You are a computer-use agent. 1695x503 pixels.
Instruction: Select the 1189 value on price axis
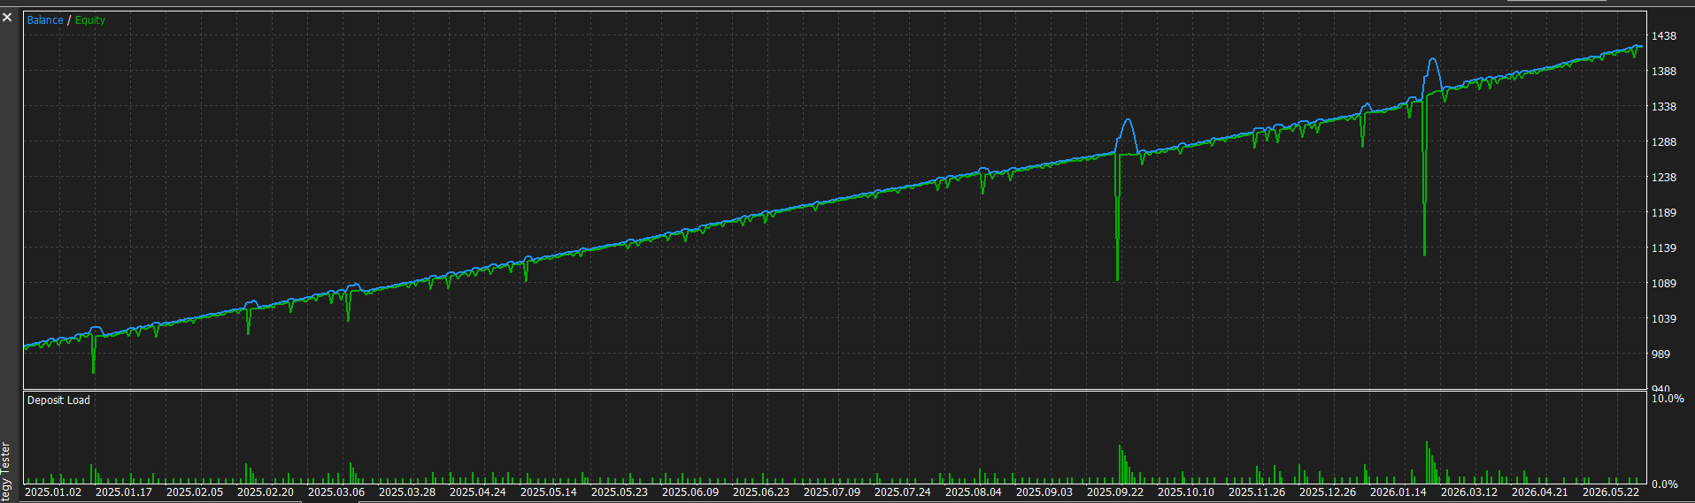[1664, 213]
